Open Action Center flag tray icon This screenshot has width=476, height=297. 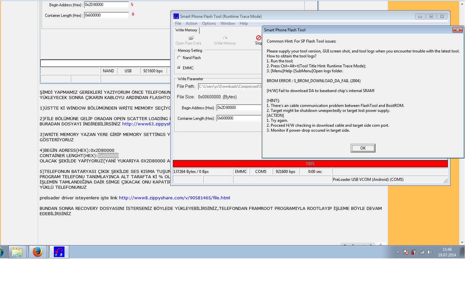(406, 252)
